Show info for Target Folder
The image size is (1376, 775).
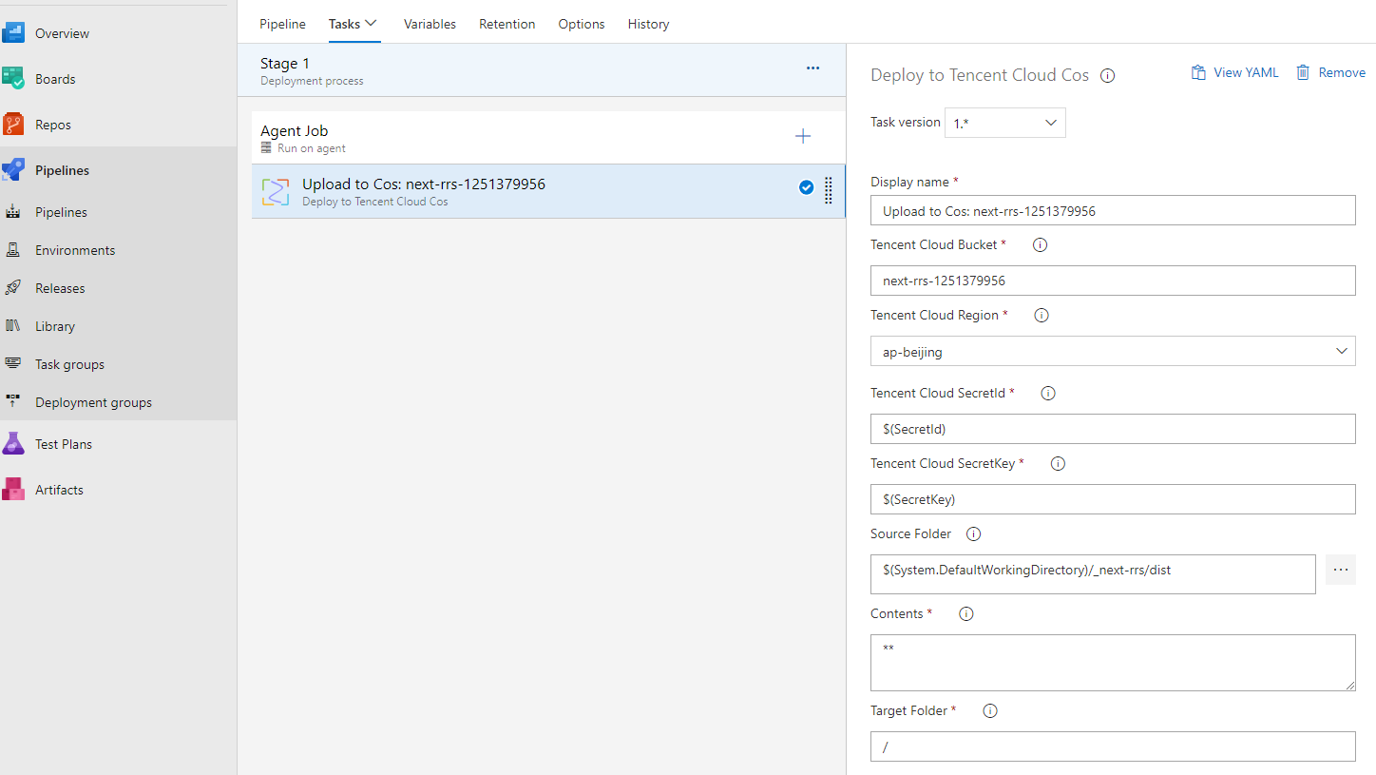(990, 710)
